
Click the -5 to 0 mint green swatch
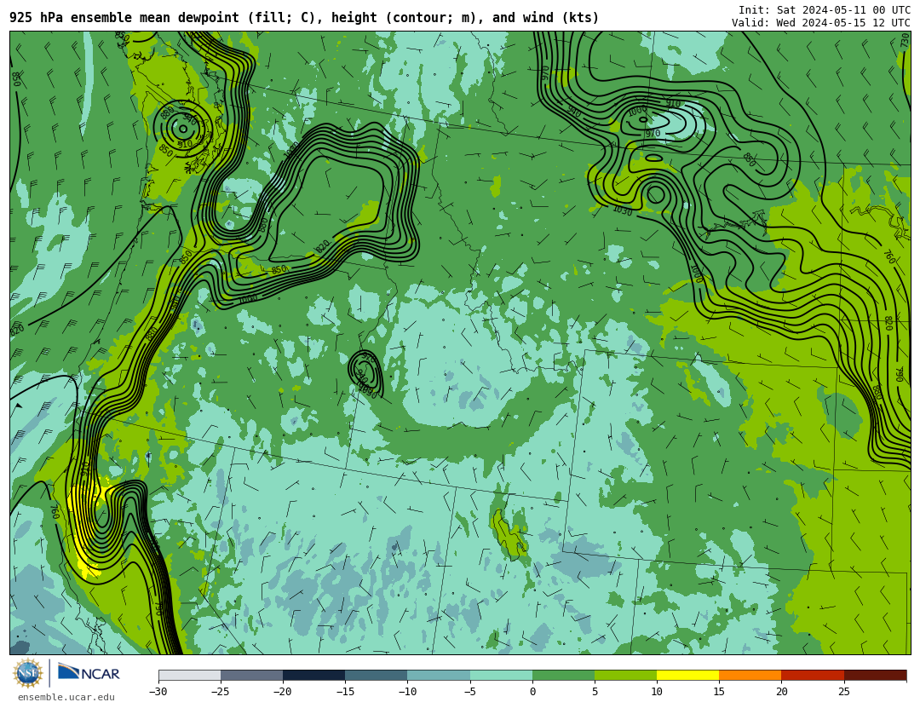pyautogui.click(x=501, y=675)
